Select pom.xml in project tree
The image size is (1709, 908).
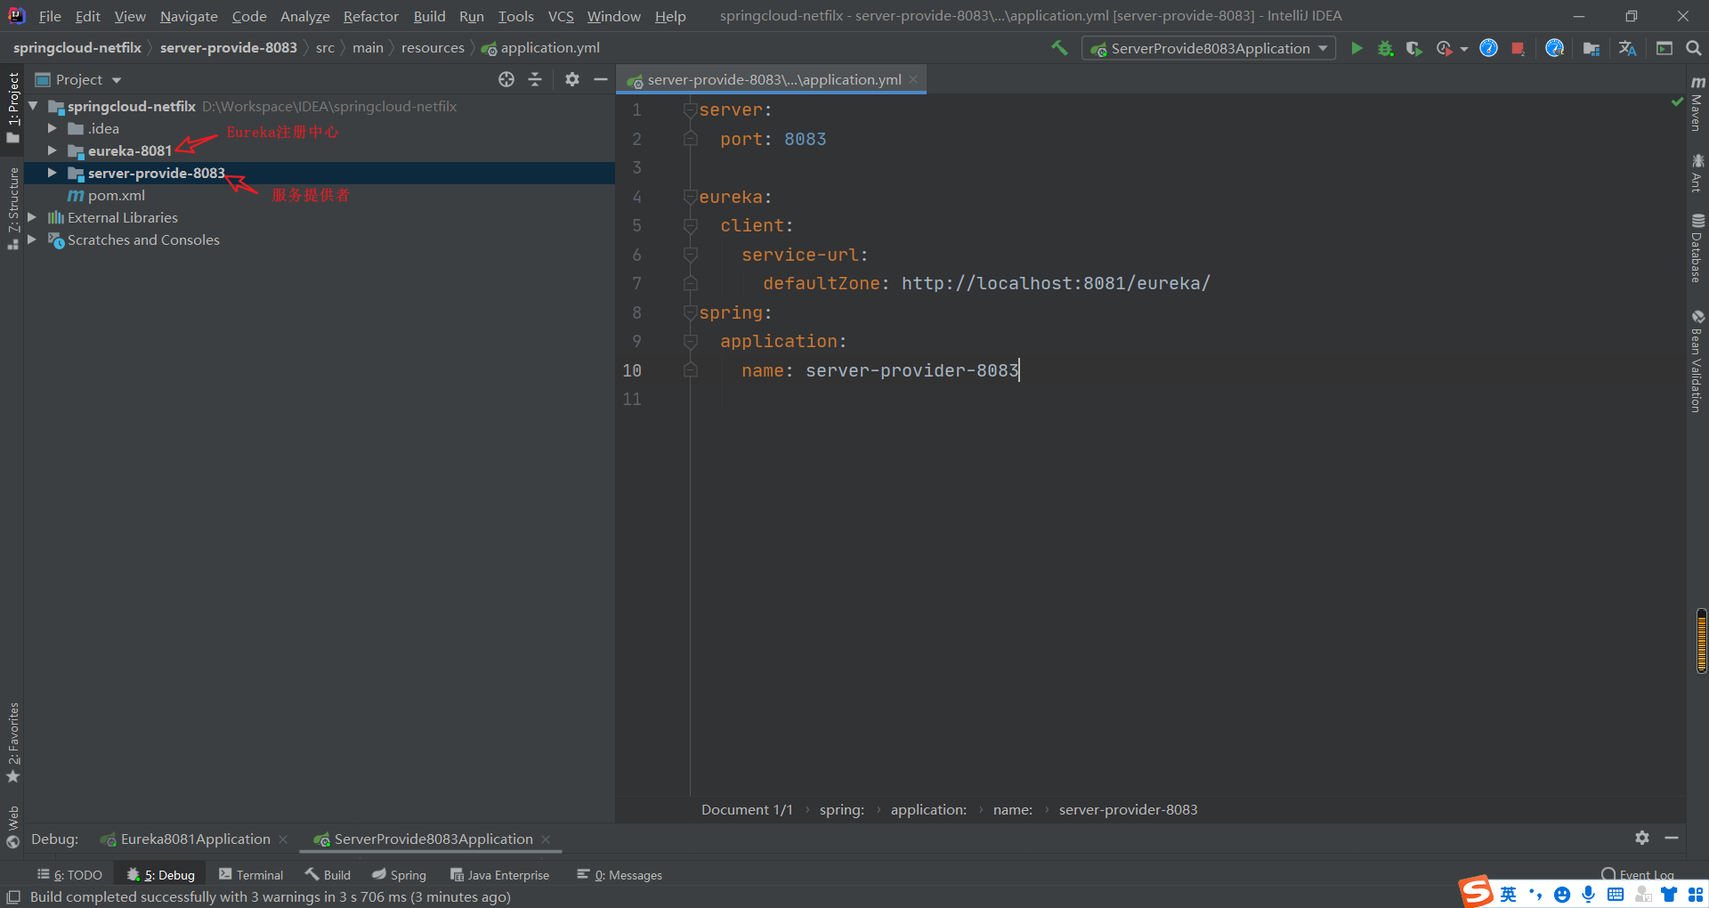(117, 195)
